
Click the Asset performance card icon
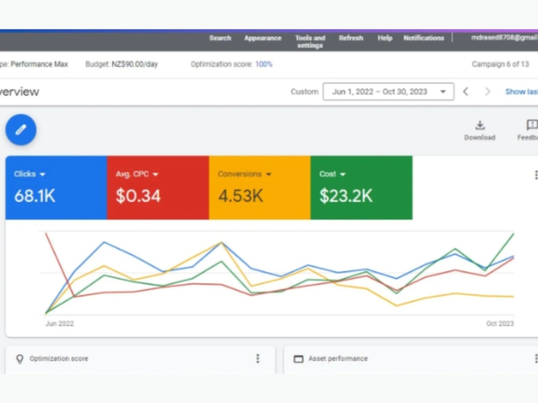(x=299, y=359)
